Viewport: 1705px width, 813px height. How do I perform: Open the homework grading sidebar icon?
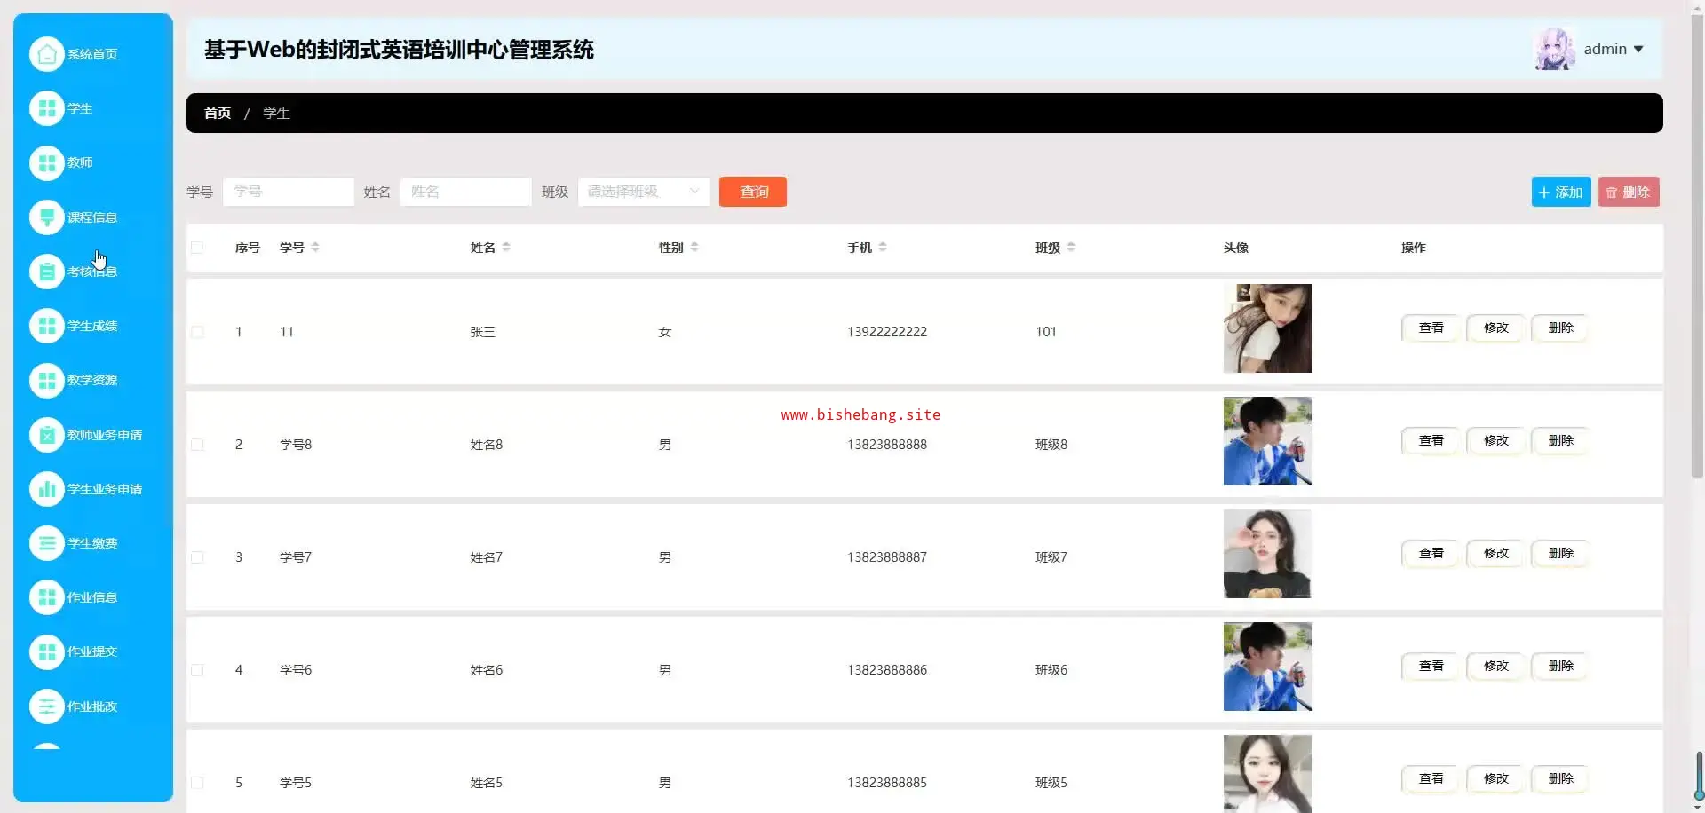pyautogui.click(x=46, y=706)
